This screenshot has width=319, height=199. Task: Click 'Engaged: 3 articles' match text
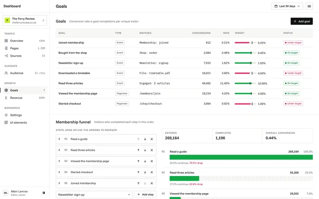coord(155,84)
